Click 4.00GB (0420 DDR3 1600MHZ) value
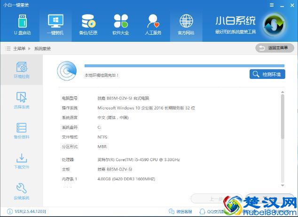The width and height of the screenshot is (298, 217). (126, 179)
